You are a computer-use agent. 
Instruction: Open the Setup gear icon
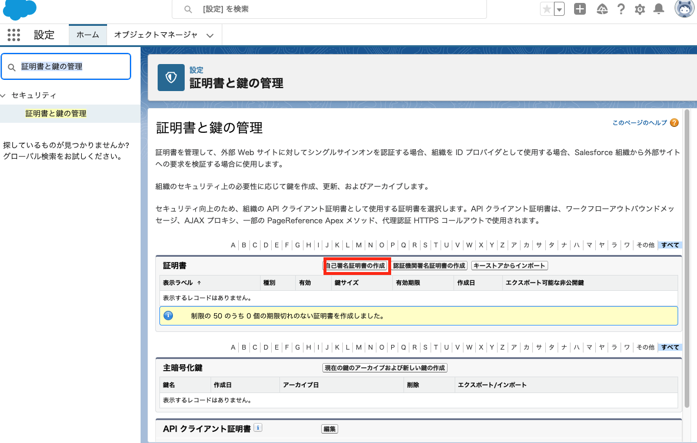coord(639,9)
